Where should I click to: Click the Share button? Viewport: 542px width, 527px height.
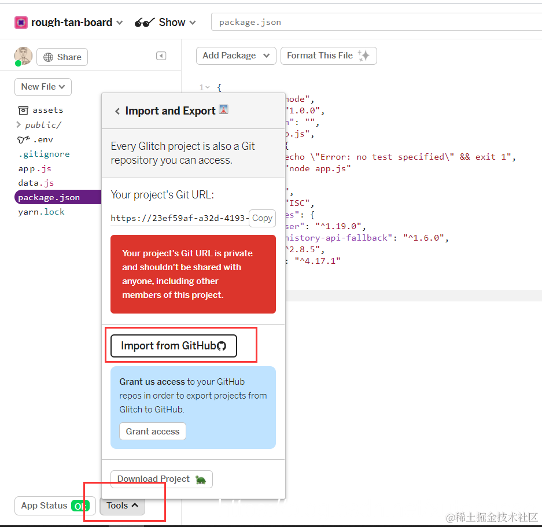pos(62,57)
